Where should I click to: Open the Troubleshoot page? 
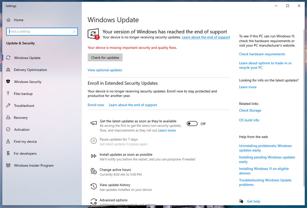coord(24,106)
